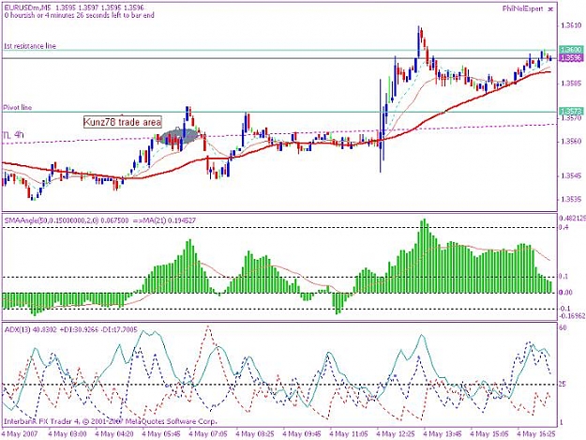
Task: Click the -0.16562 value on SMAAngle scale
Action: pyautogui.click(x=572, y=316)
